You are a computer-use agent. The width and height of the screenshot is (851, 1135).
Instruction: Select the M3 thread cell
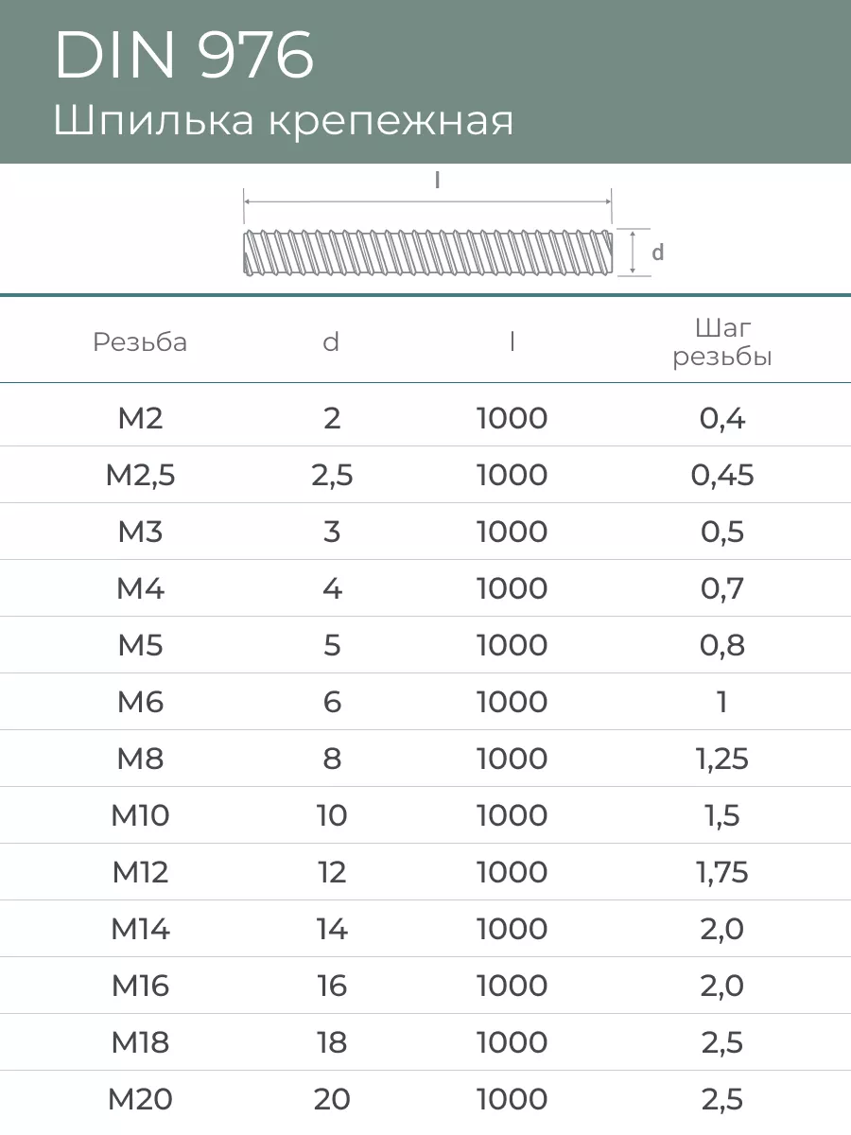tap(140, 532)
